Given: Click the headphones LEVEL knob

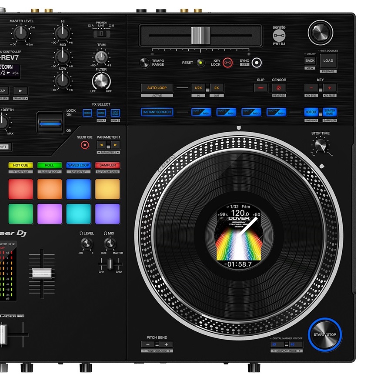Looking at the screenshot, I should point(87,244).
